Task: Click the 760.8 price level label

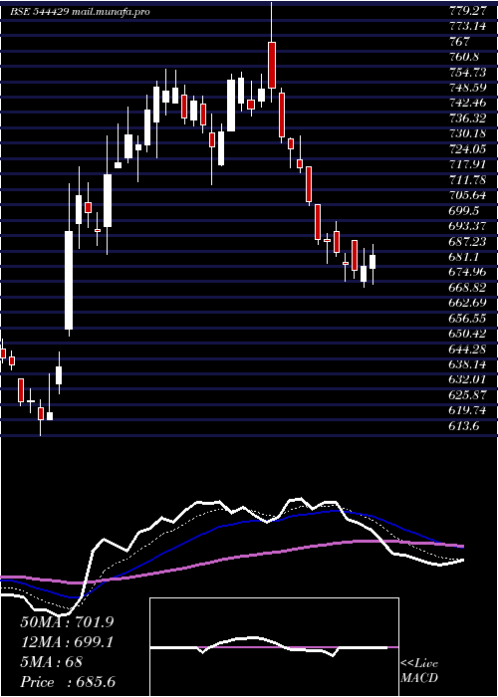Action: pos(464,57)
